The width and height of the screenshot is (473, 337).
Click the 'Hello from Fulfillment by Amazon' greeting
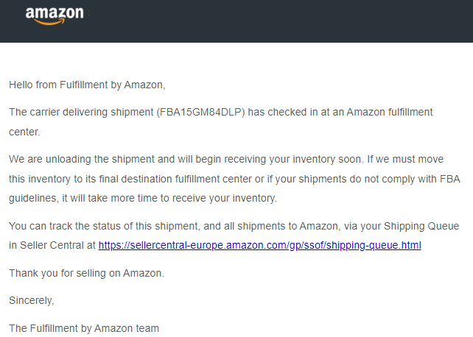(x=87, y=85)
